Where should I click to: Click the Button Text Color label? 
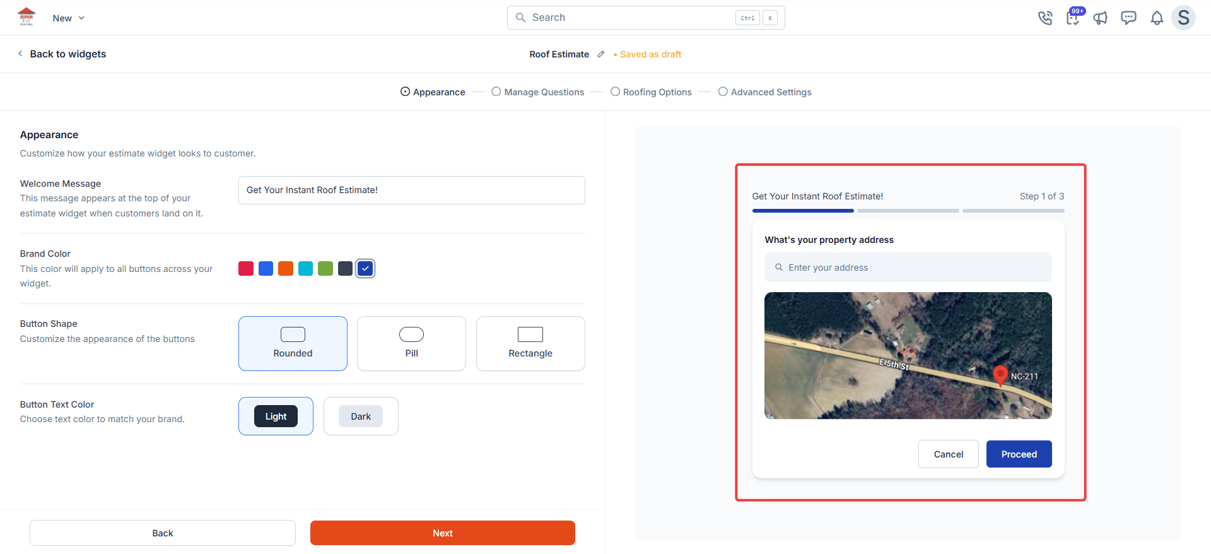pos(57,404)
